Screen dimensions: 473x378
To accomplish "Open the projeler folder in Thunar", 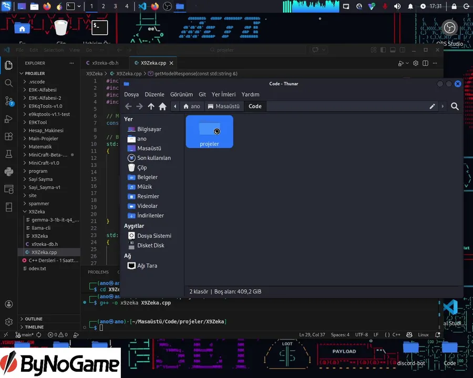I will tap(209, 131).
